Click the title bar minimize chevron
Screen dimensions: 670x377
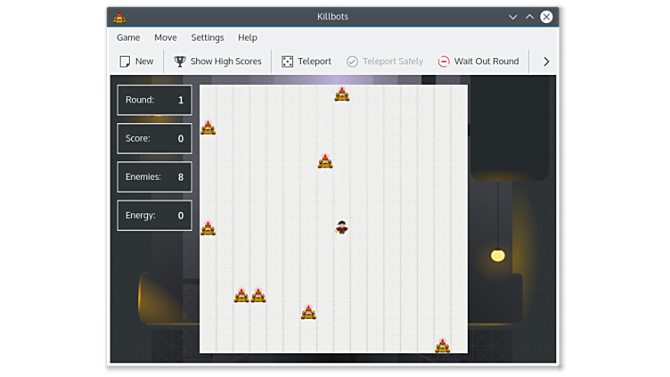(512, 17)
